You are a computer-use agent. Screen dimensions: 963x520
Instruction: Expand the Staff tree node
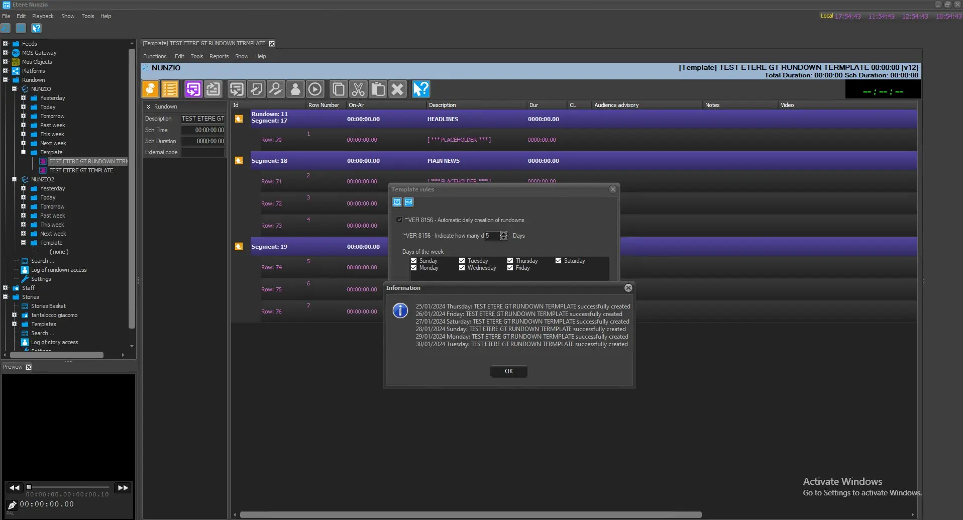6,288
